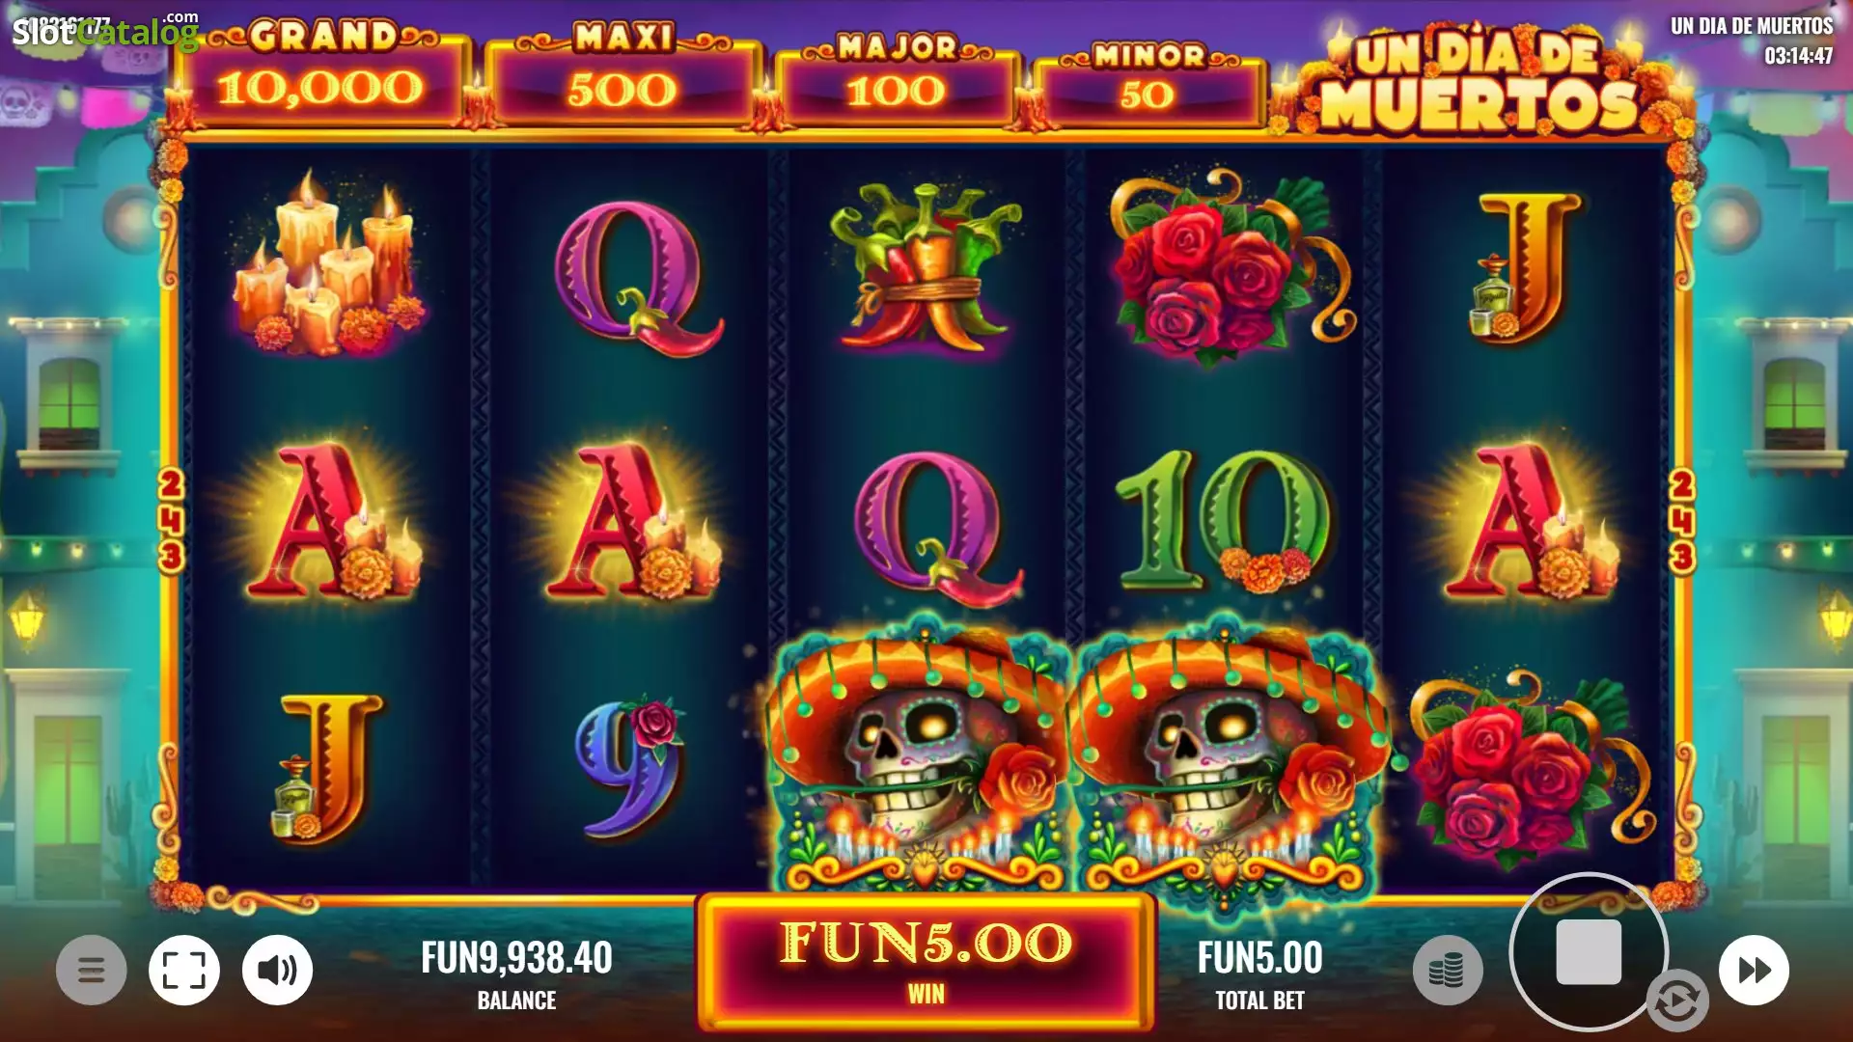Select the Maxi 500 jackpot panel
Image resolution: width=1853 pixels, height=1042 pixels.
[622, 77]
